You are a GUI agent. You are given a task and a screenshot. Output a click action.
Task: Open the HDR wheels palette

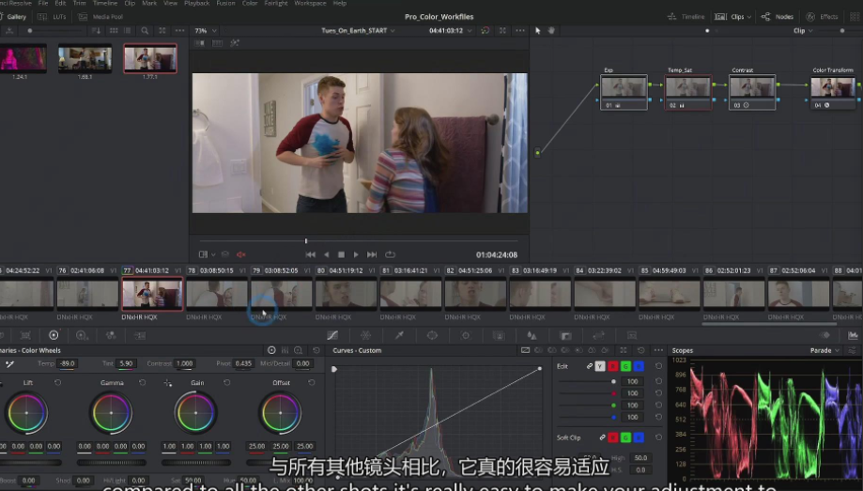click(x=82, y=335)
